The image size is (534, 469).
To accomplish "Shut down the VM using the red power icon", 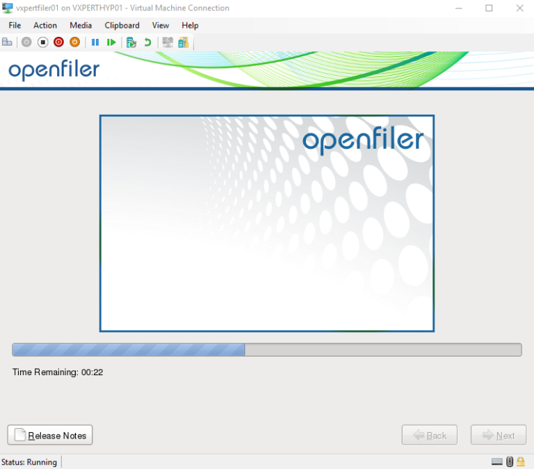I will (x=58, y=42).
